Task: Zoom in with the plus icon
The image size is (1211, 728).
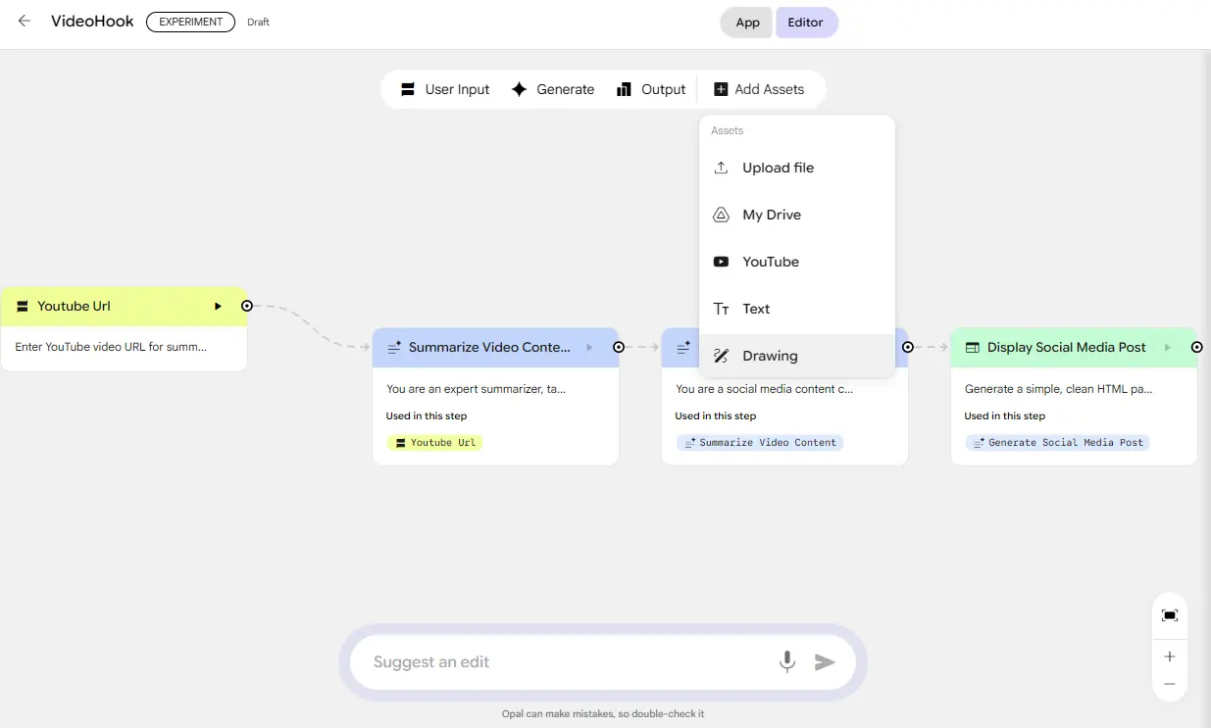Action: (x=1169, y=656)
